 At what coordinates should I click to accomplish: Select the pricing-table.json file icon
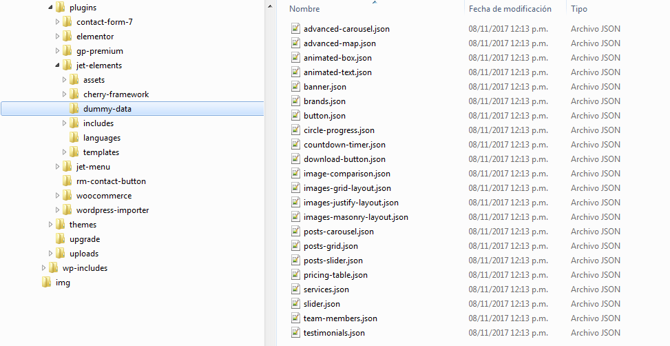[x=295, y=275]
